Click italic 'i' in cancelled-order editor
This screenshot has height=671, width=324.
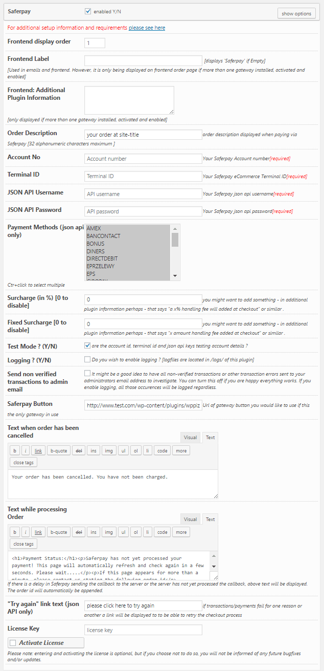point(26,450)
